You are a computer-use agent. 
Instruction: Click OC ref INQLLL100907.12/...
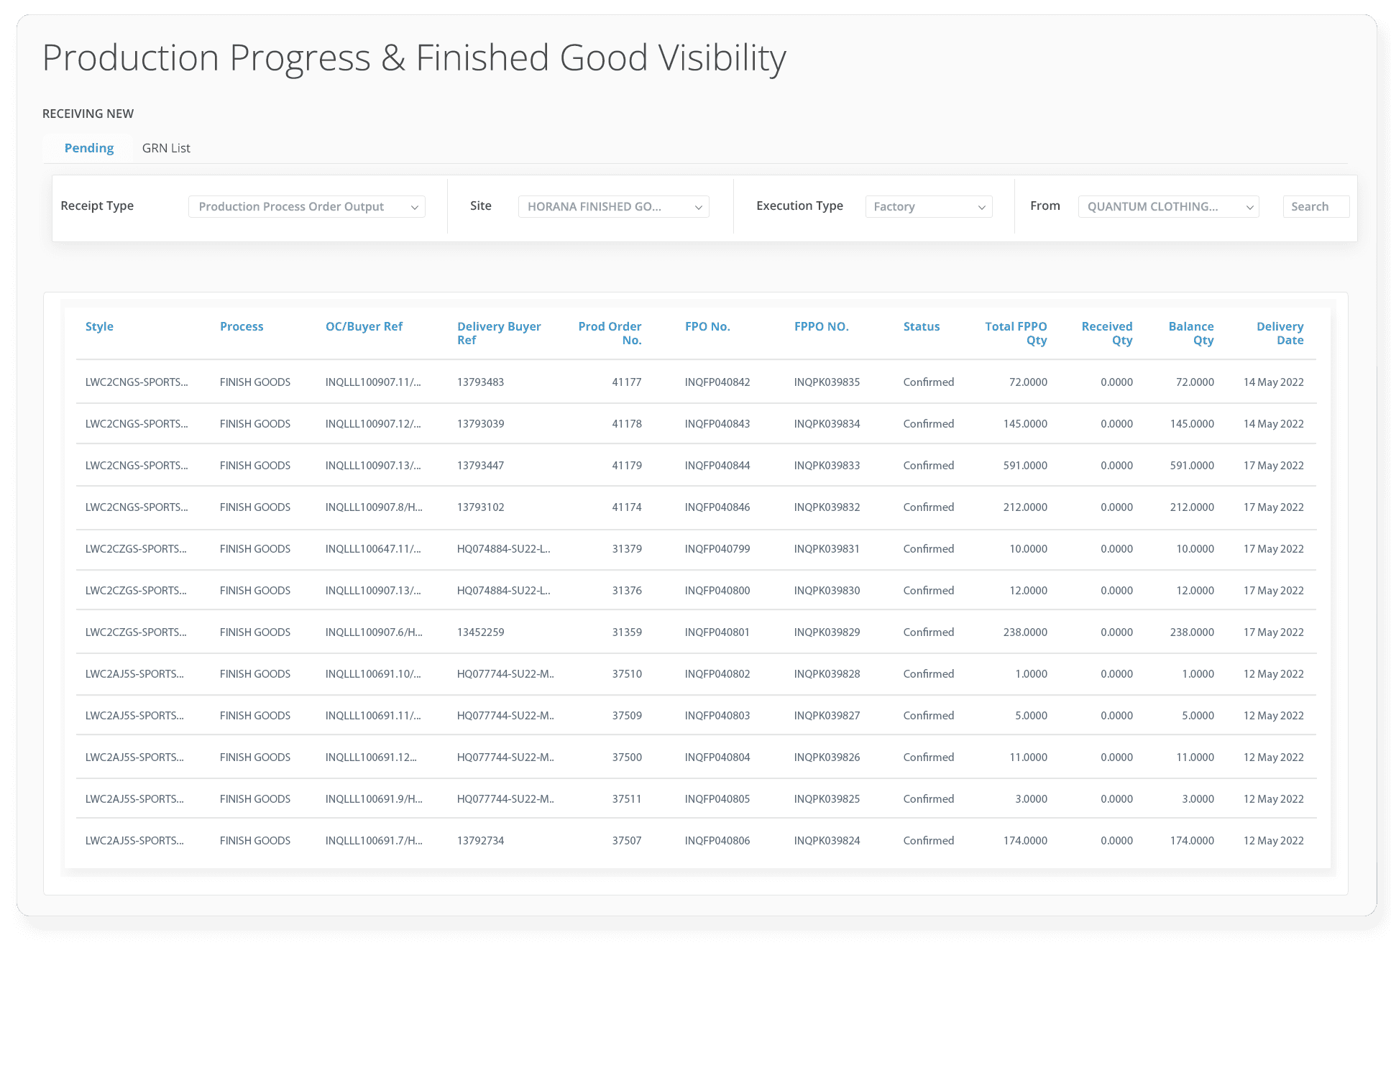tap(373, 424)
